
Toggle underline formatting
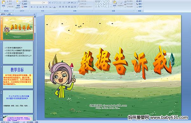coord(37,7)
